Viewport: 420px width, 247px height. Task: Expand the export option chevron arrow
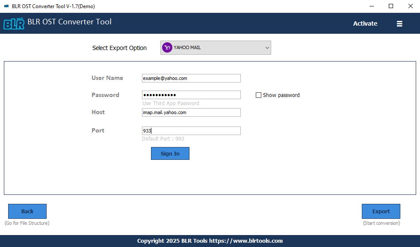pos(267,47)
